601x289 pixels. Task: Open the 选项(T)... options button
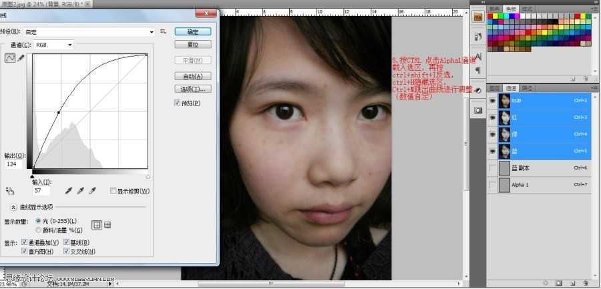point(193,89)
